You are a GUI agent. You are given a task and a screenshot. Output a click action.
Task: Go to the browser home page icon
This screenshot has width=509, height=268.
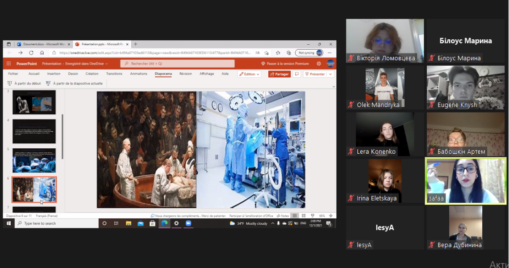pos(42,53)
